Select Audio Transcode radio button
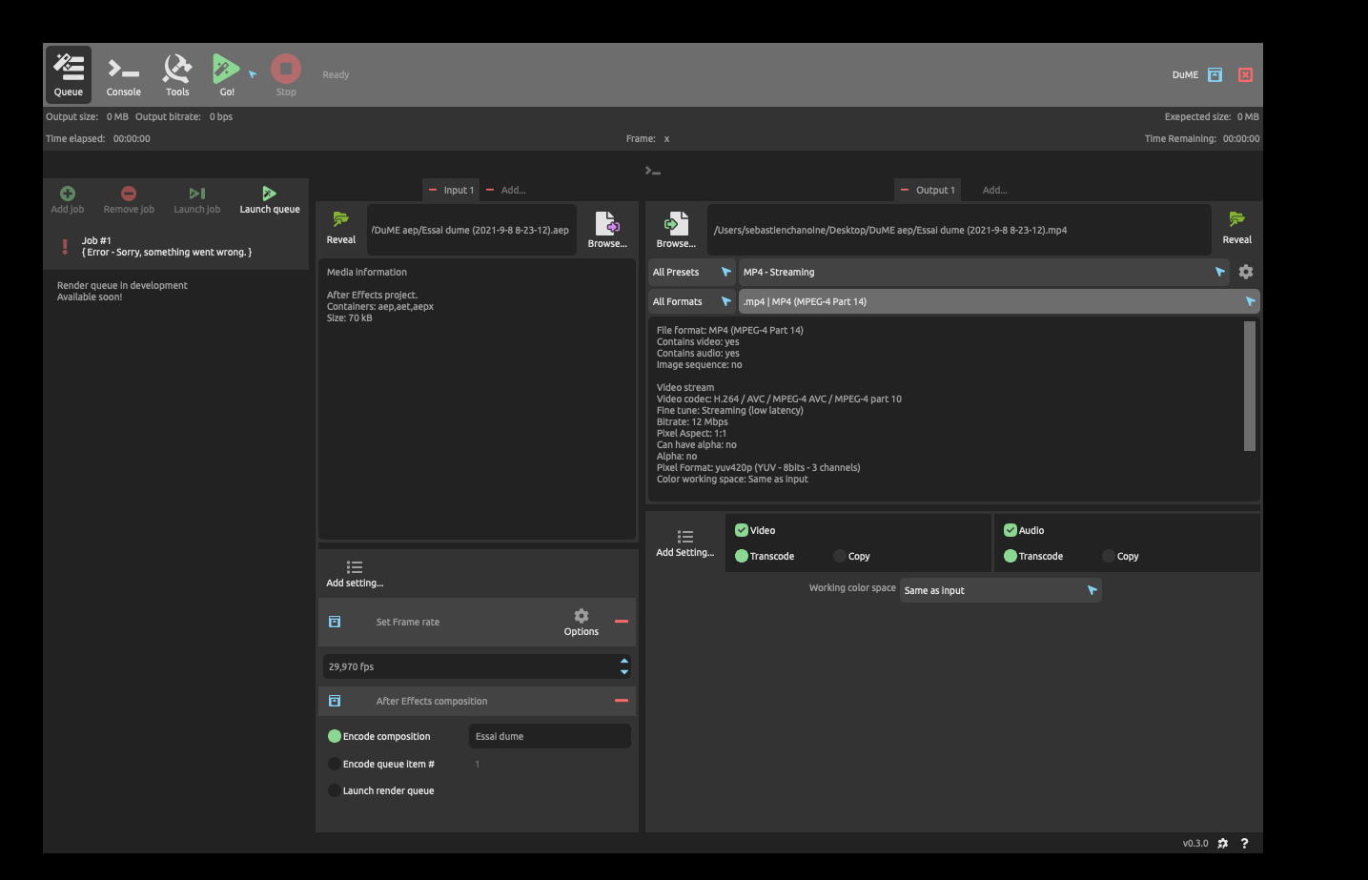1368x880 pixels. tap(1011, 556)
